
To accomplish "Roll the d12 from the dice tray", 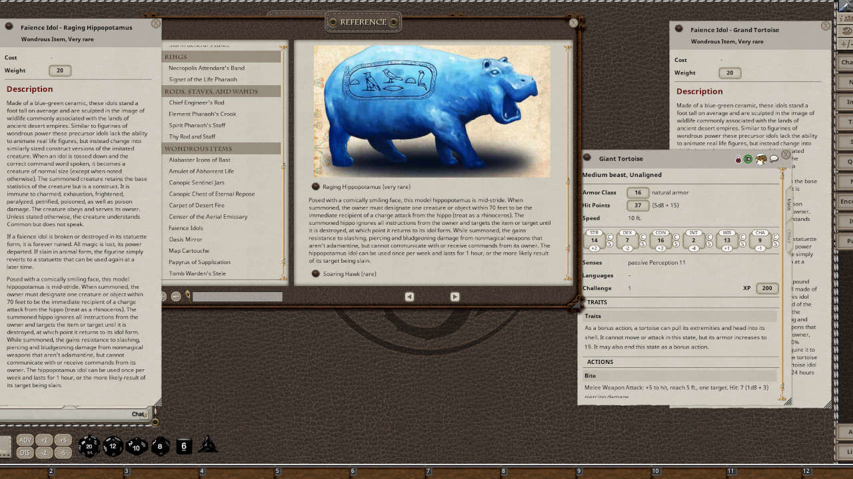I will [113, 446].
